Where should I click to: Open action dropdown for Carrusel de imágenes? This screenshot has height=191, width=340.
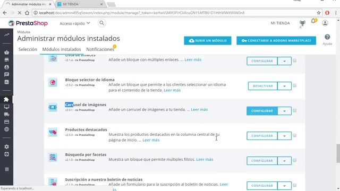pos(285,111)
